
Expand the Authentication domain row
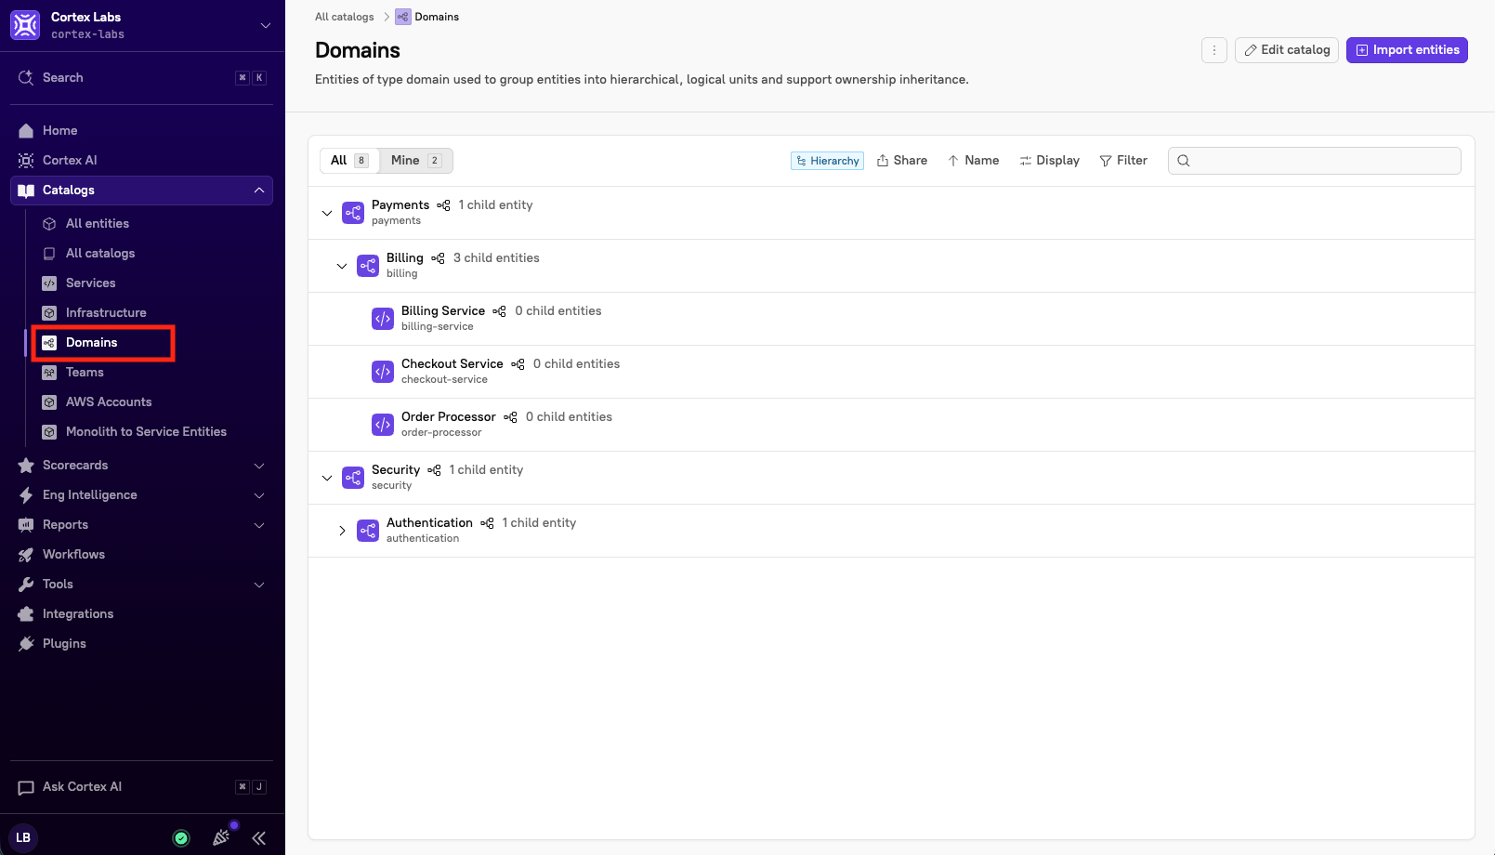click(x=342, y=531)
